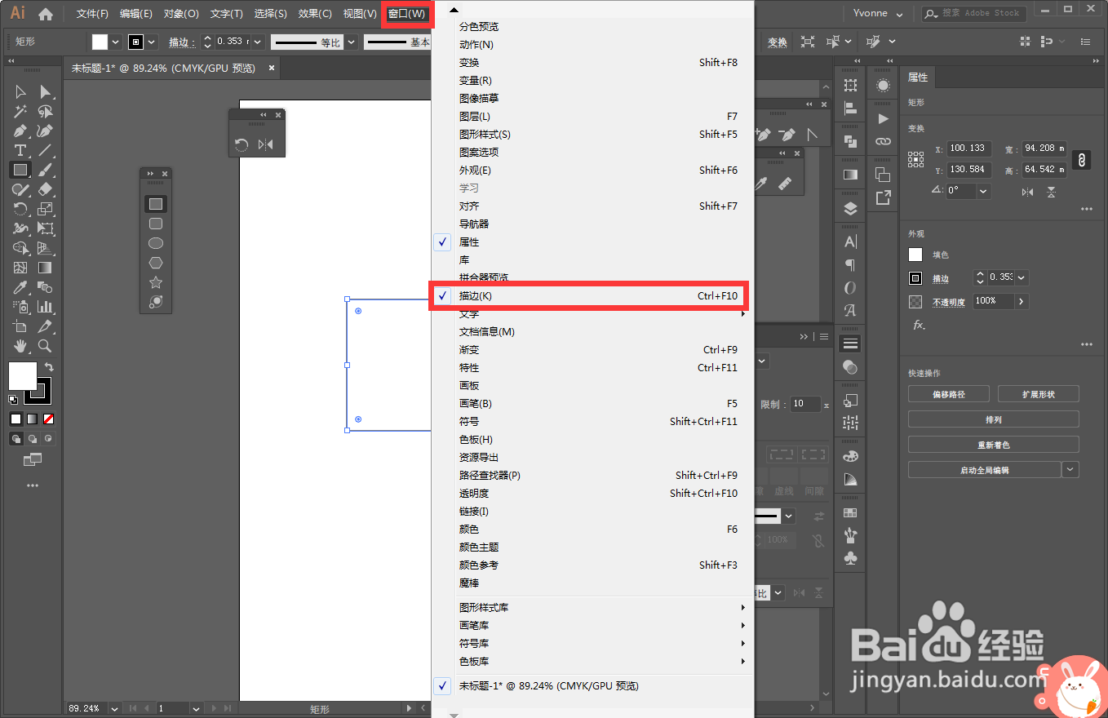Screen dimensions: 1108x718
Task: Open the Color palette panel icon
Action: (x=850, y=455)
